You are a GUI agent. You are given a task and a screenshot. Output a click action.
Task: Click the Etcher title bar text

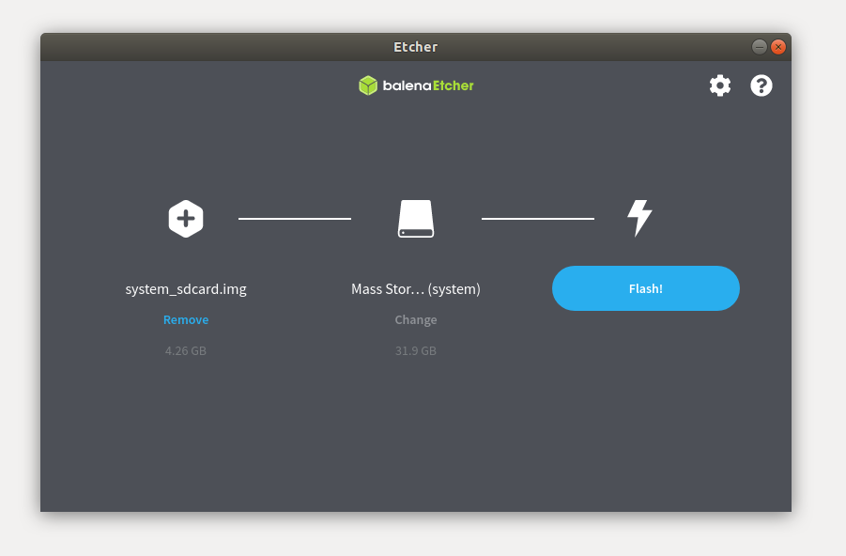pos(415,47)
